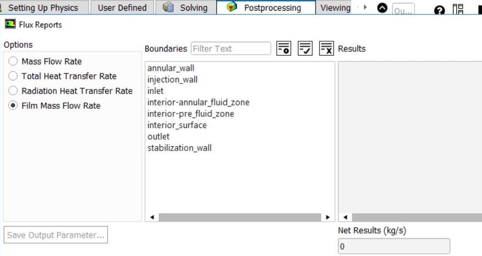The height and width of the screenshot is (256, 482).
Task: Click the toggle tree view icon
Action: pyautogui.click(x=284, y=48)
